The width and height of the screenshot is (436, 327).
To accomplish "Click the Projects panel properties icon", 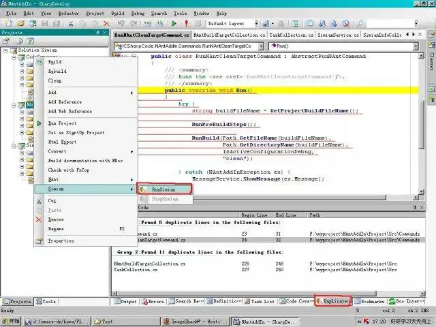I will coord(6,42).
